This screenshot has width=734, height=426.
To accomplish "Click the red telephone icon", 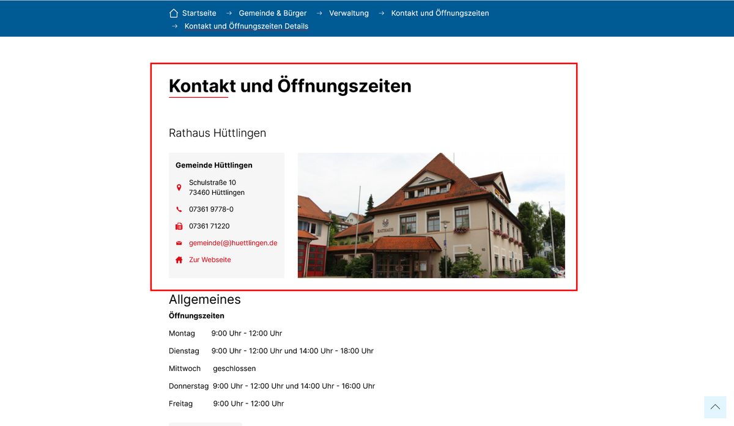I will pyautogui.click(x=179, y=209).
